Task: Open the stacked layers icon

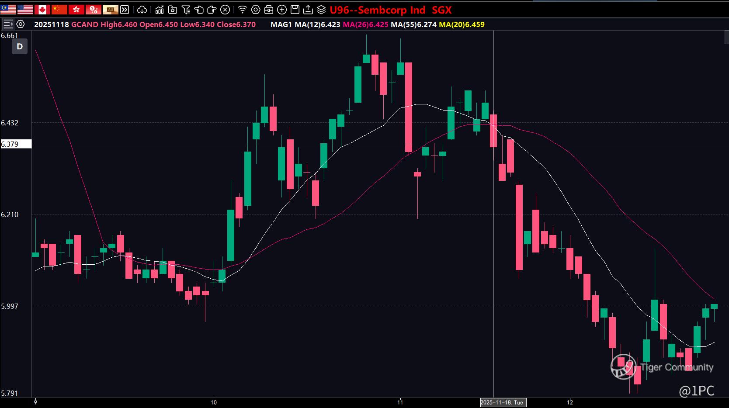Action: tap(321, 10)
